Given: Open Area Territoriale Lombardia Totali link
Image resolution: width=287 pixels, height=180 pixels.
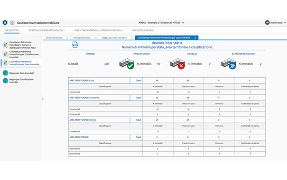Looking at the screenshot, I should 139,98.
